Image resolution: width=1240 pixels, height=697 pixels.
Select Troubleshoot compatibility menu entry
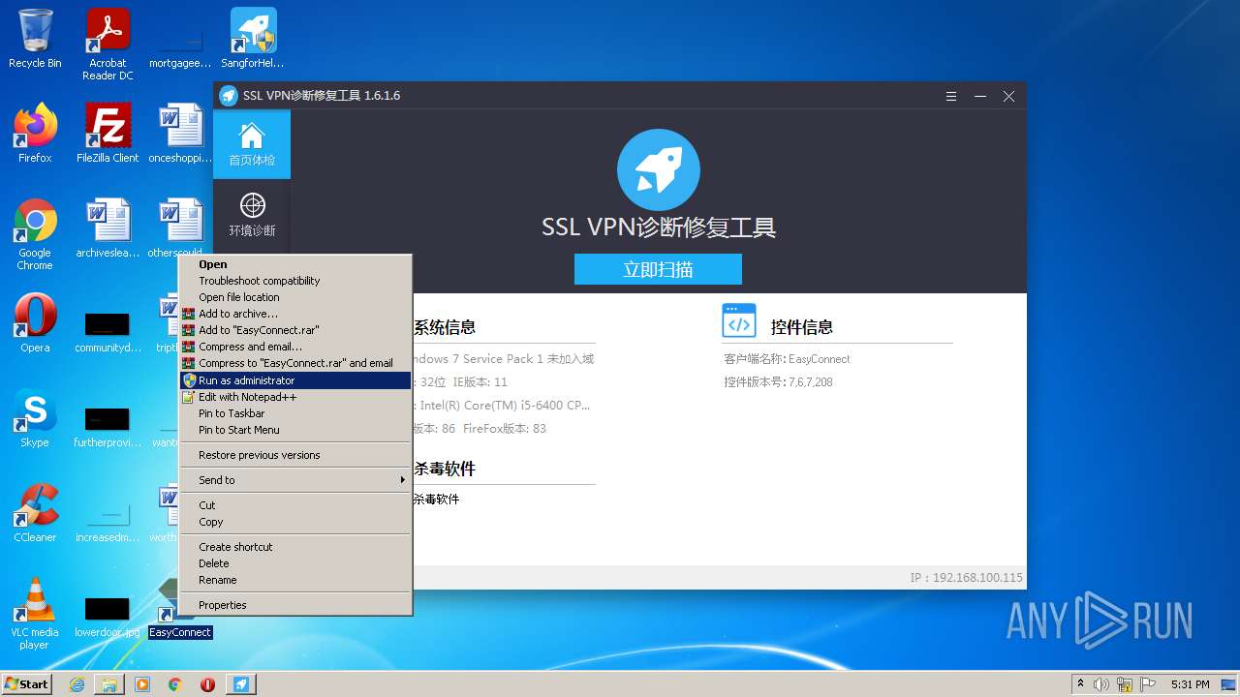295,281
